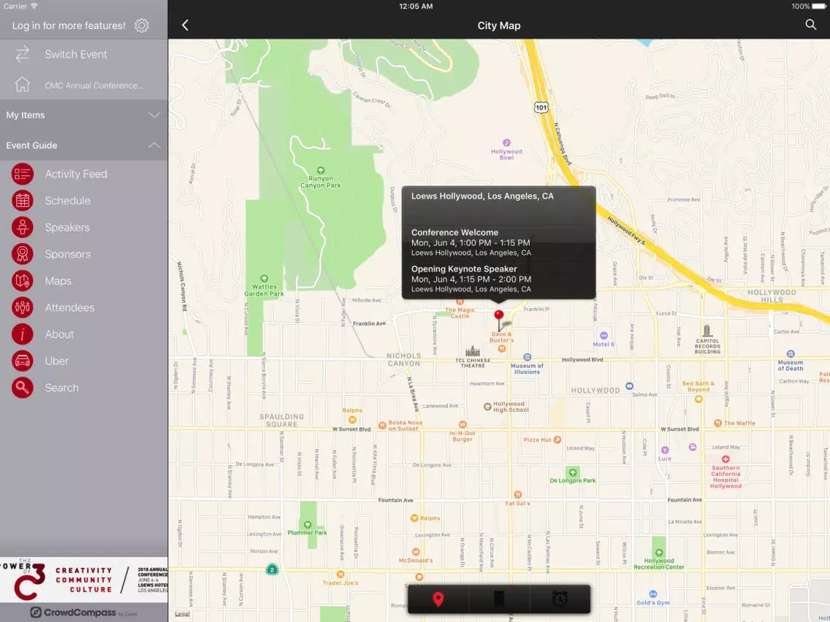Tap the Runyon Canyon Park marker
Viewport: 830px width, 622px height.
(x=320, y=170)
